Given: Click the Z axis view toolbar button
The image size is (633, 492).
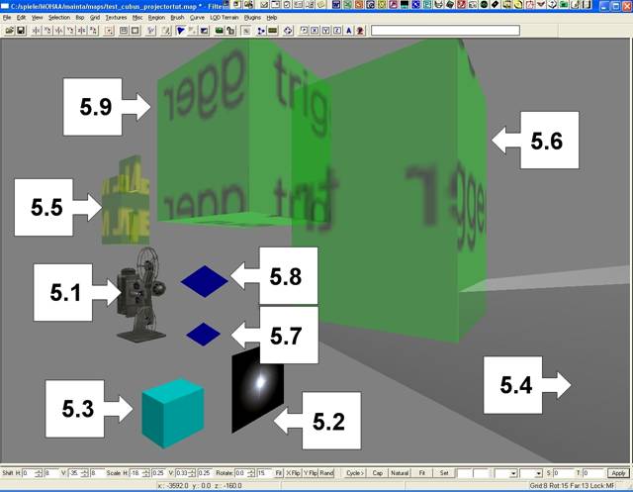Looking at the screenshot, I should 337,31.
